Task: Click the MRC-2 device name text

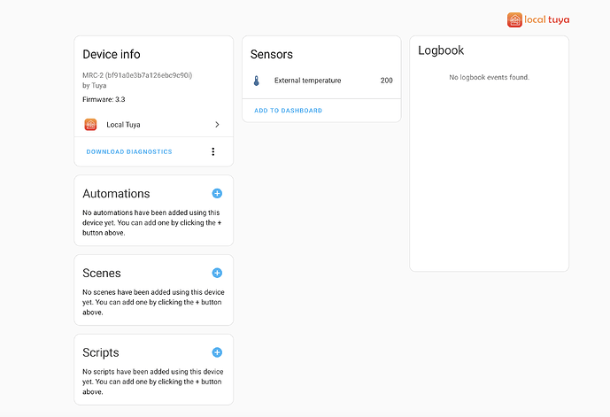Action: pos(137,75)
